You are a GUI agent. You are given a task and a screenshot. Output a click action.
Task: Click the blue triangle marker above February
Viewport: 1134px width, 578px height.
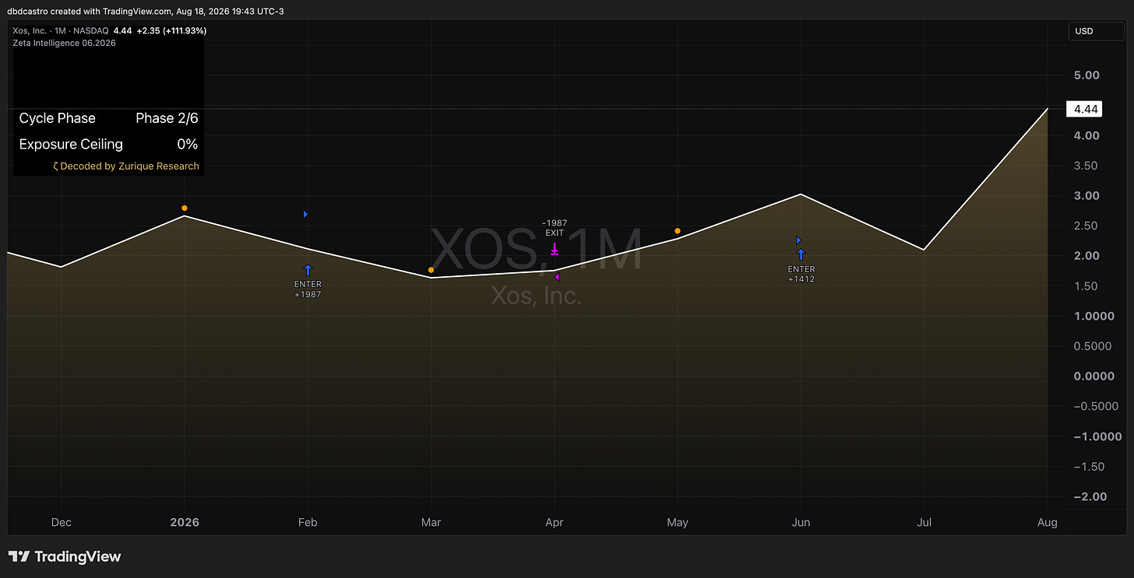coord(305,214)
